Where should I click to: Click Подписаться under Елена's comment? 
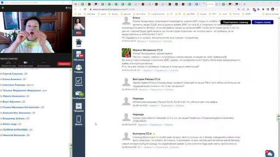coord(155,41)
